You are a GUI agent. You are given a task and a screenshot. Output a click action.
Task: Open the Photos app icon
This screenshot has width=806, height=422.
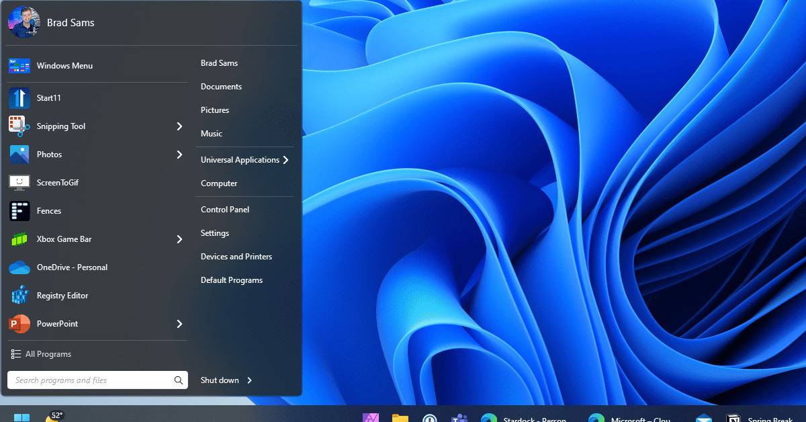click(19, 155)
